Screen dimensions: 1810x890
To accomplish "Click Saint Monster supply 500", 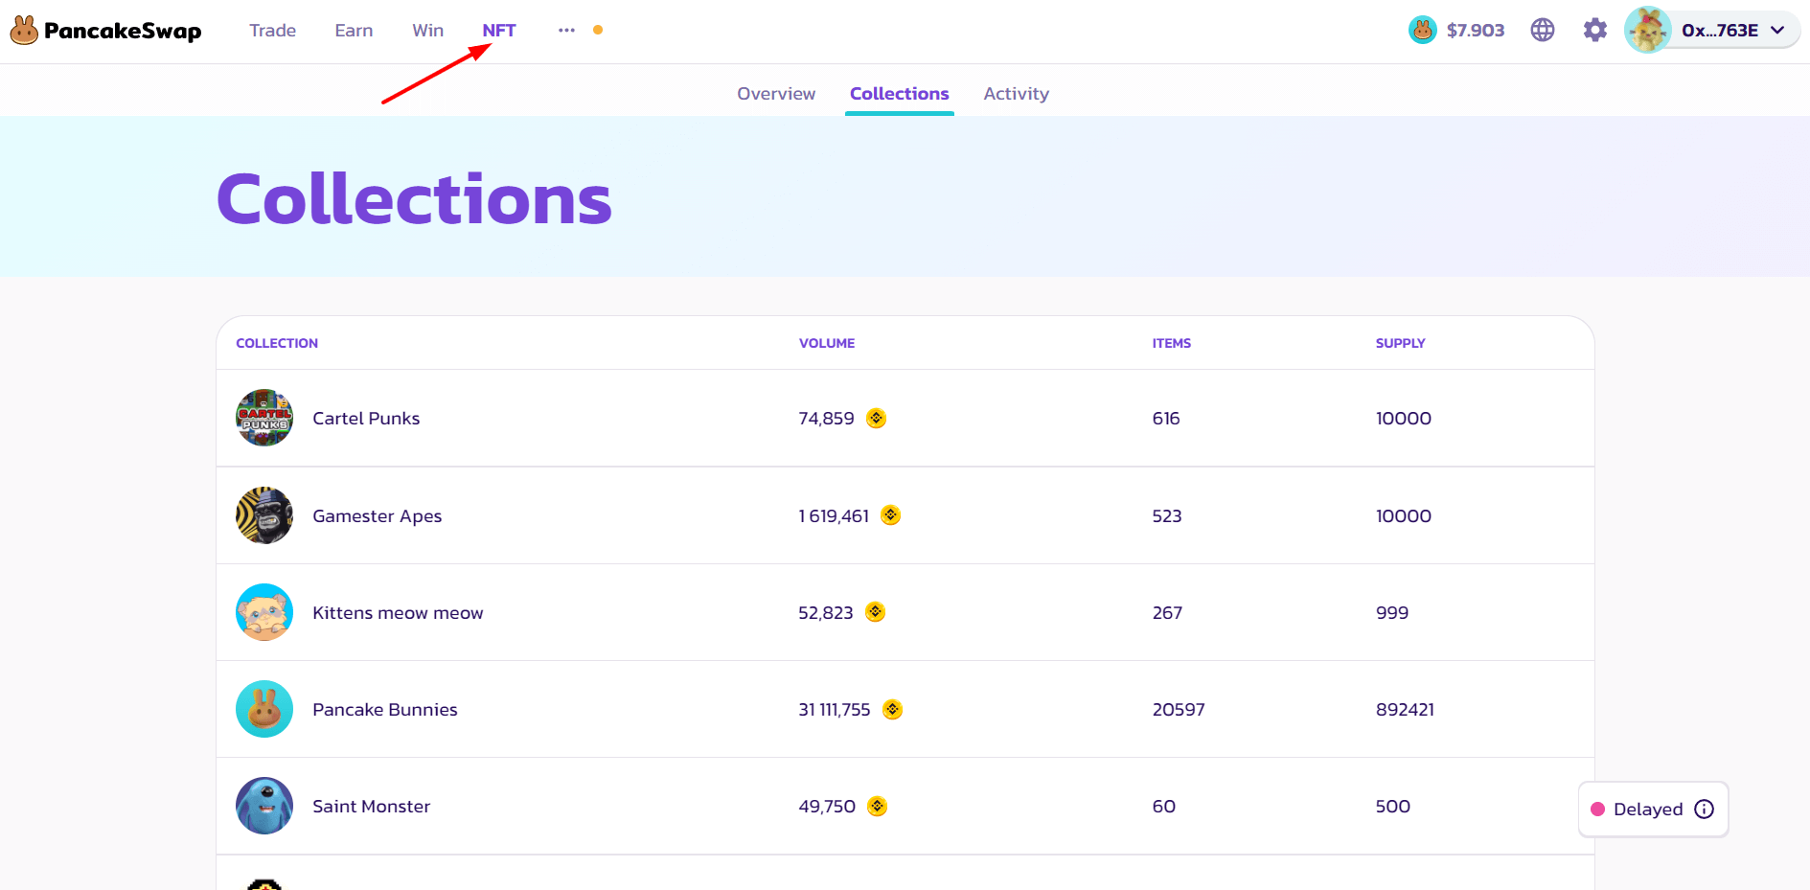I will point(1393,807).
